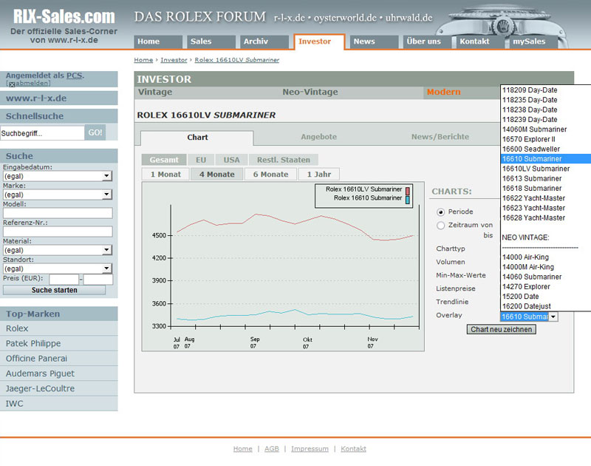Click the RLX-Sales.com logo
Screen dimensions: 591x466
point(64,17)
